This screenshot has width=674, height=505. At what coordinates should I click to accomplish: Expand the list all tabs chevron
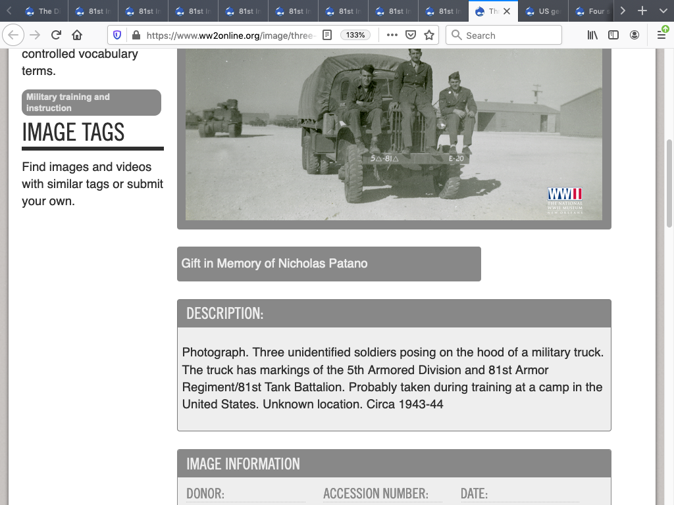tap(662, 11)
